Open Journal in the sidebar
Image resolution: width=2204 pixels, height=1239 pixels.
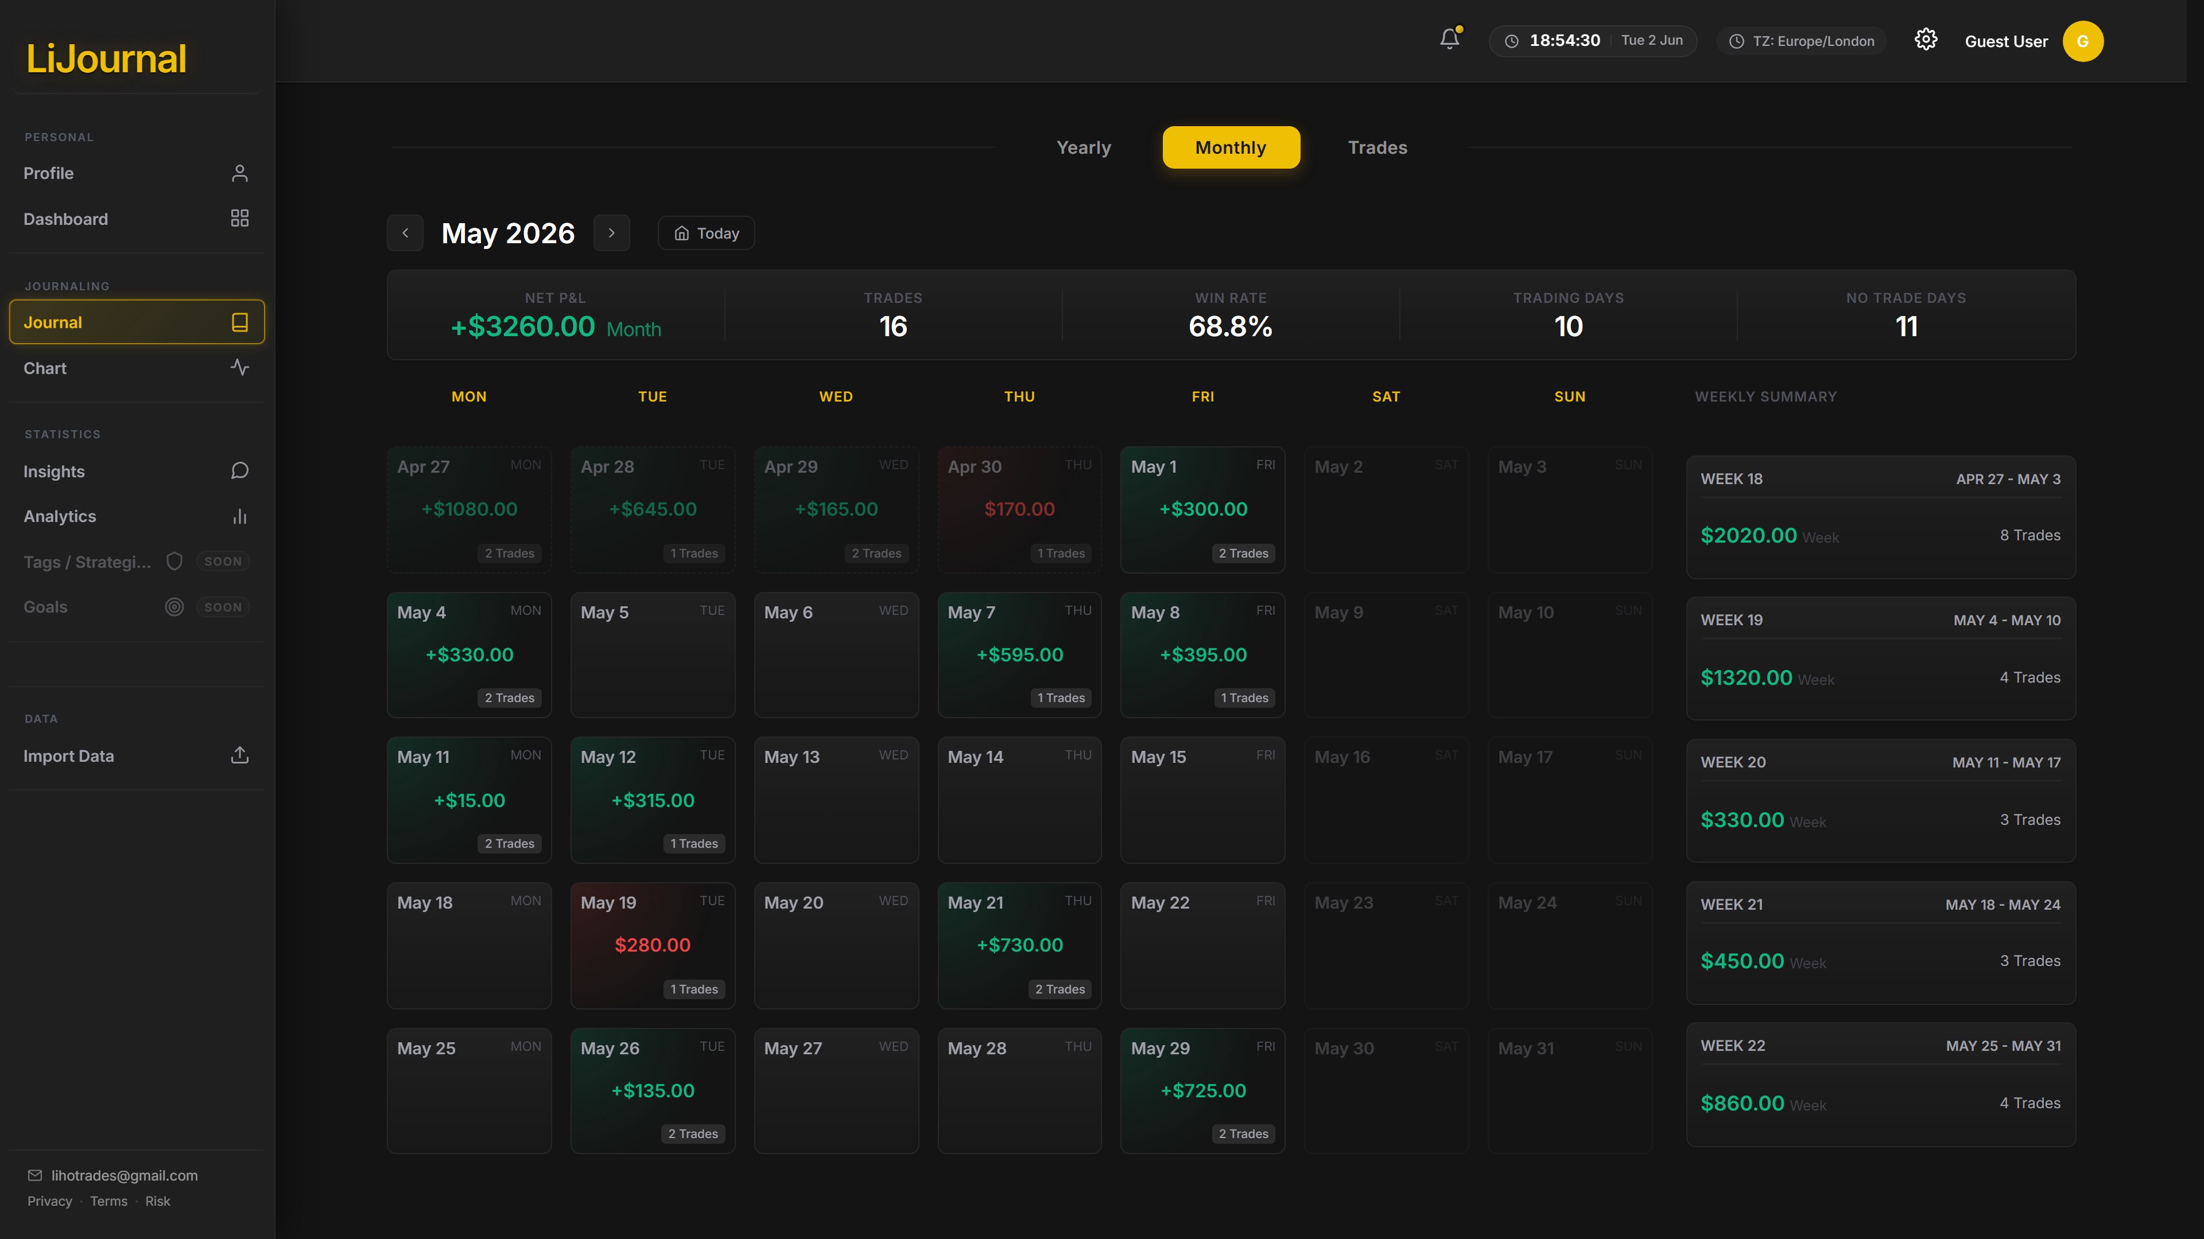point(137,322)
